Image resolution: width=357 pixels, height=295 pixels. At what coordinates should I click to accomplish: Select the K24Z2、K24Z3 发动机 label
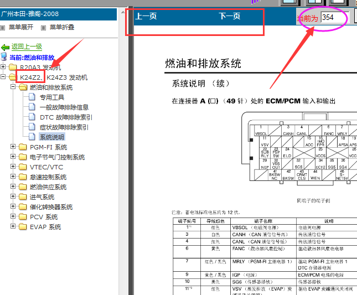tap(54, 77)
